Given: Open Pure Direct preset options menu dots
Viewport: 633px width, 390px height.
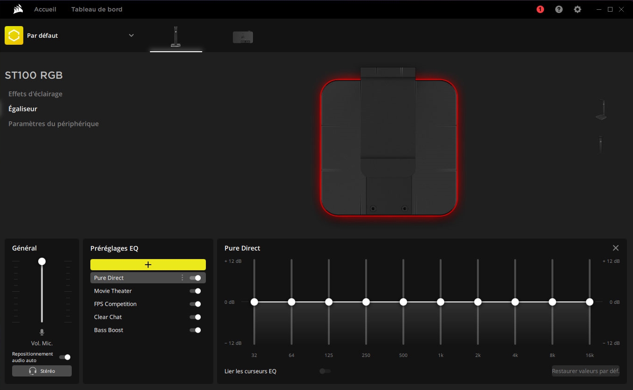Looking at the screenshot, I should pos(182,278).
